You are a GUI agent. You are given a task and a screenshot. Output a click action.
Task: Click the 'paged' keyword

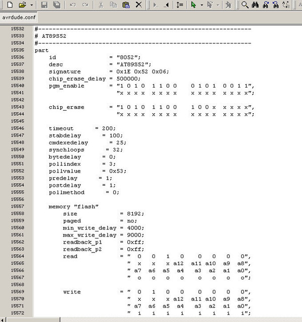pyautogui.click(x=72, y=221)
